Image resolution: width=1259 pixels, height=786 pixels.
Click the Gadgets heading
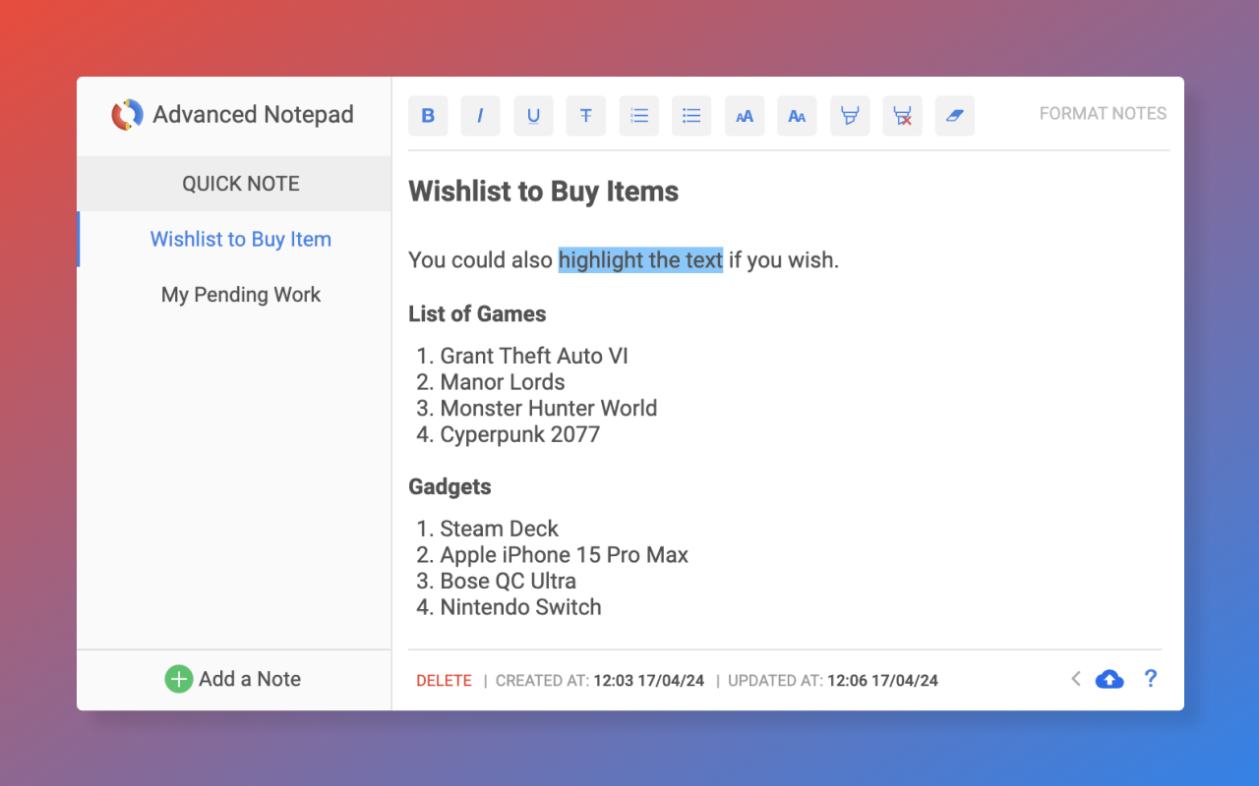[450, 487]
